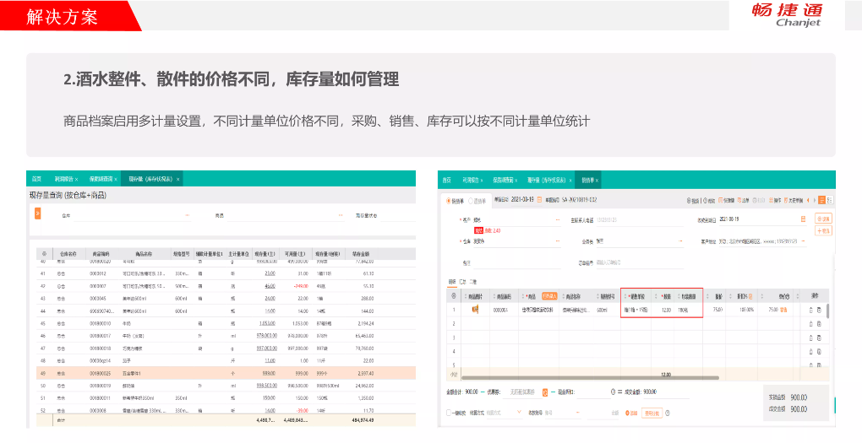Viewport: 862px width, 443px height.
Task: Open the 收款账号 dropdown
Action: [561, 413]
